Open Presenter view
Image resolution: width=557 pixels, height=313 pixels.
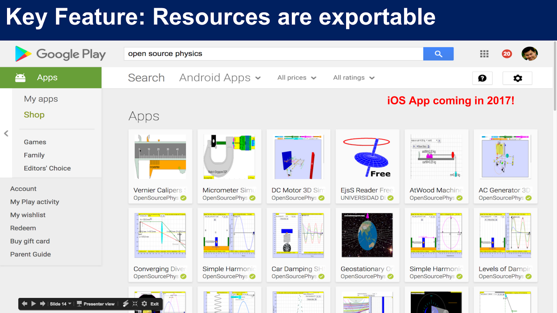click(x=95, y=304)
